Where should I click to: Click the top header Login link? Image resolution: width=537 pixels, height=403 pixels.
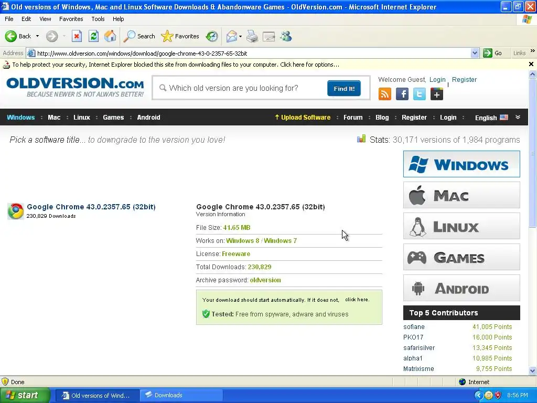437,80
